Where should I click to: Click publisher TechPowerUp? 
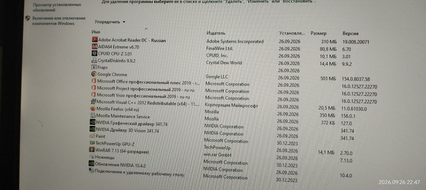pyautogui.click(x=217, y=148)
